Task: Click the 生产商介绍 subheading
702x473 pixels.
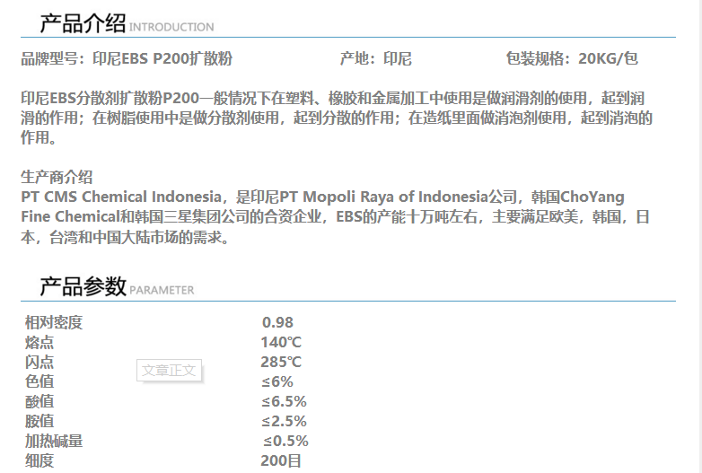Action: point(57,177)
